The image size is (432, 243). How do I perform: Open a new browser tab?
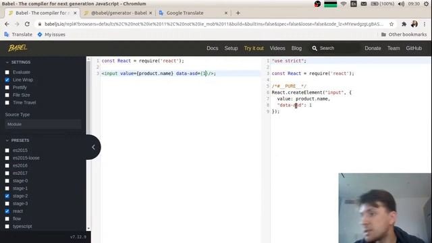238,13
